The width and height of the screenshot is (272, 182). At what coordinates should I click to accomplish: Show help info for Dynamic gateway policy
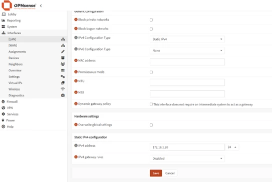coord(76,103)
